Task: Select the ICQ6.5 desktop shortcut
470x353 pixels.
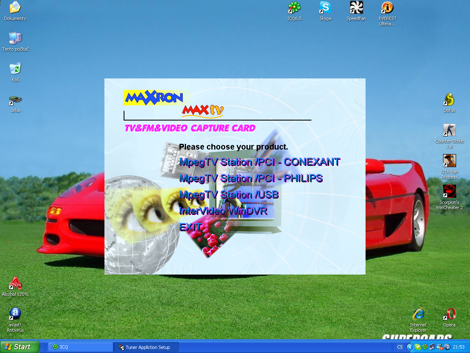Action: pos(294,11)
